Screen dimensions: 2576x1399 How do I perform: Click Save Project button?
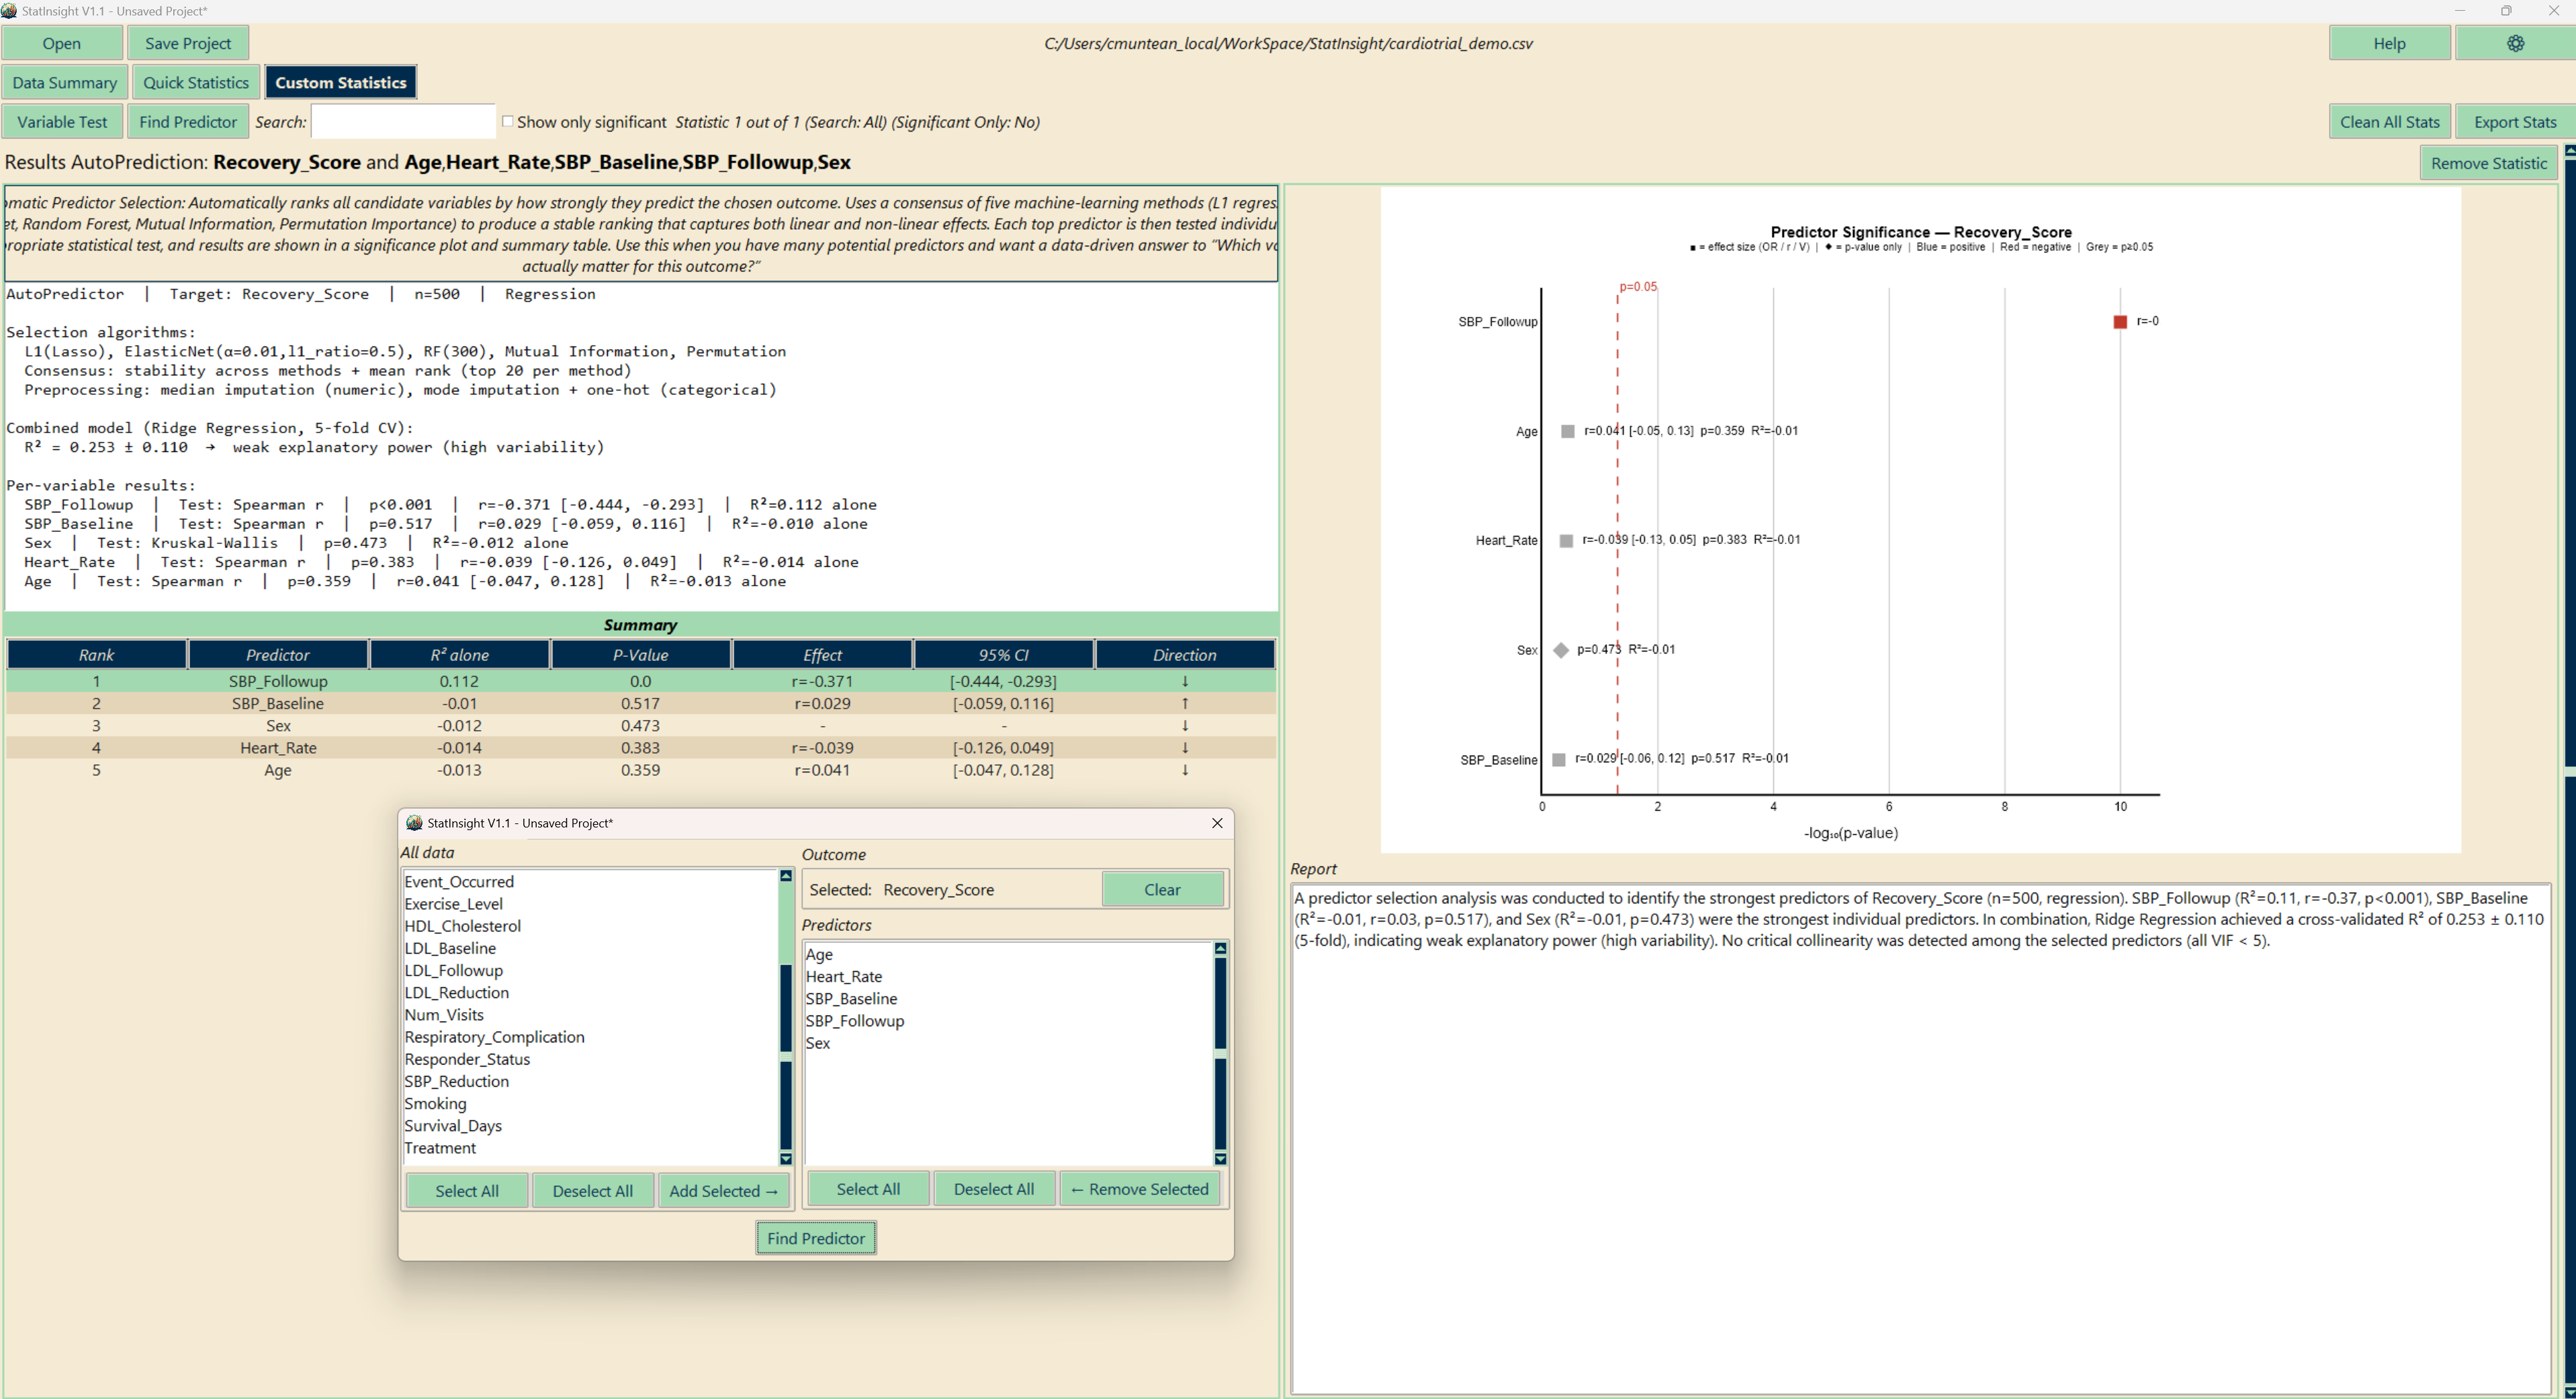click(x=188, y=43)
